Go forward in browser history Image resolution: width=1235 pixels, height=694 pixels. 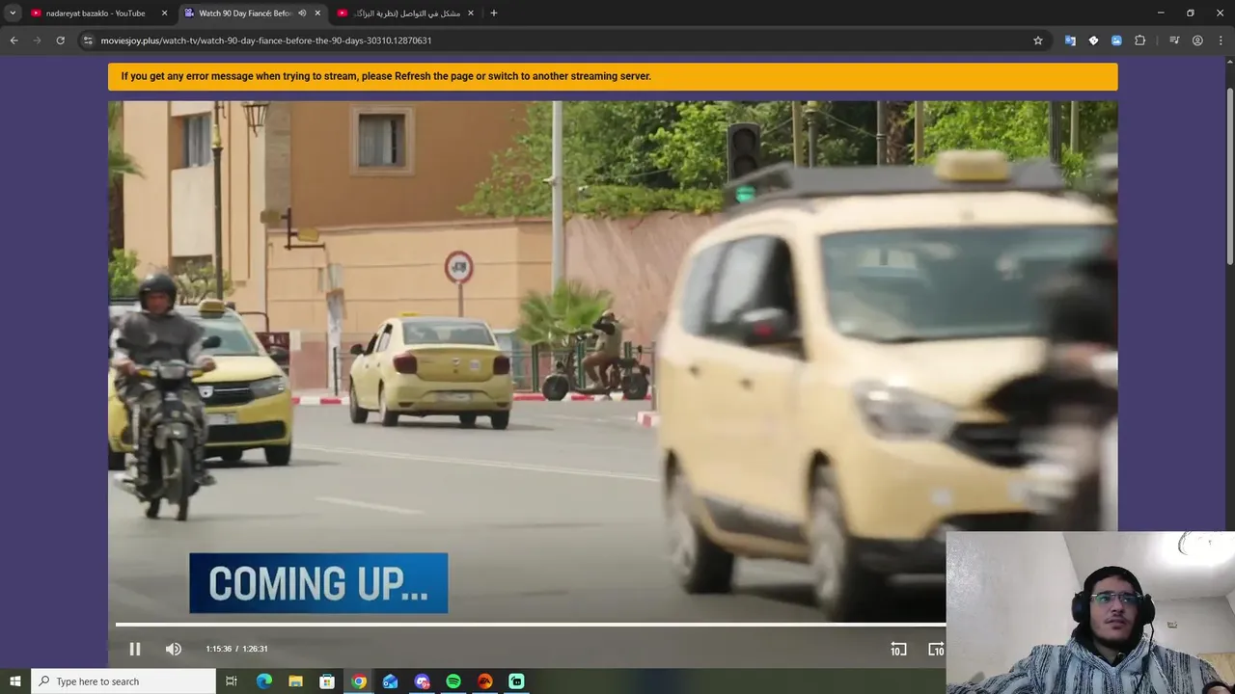[37, 40]
